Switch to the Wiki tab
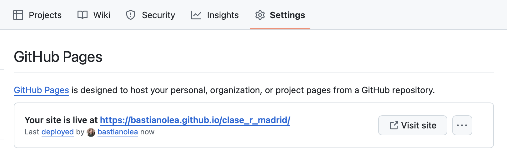 94,15
